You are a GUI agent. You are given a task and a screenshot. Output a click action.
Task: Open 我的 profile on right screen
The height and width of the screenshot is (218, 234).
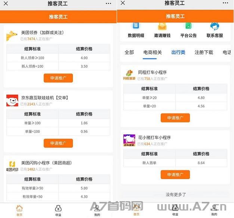pos(214,210)
